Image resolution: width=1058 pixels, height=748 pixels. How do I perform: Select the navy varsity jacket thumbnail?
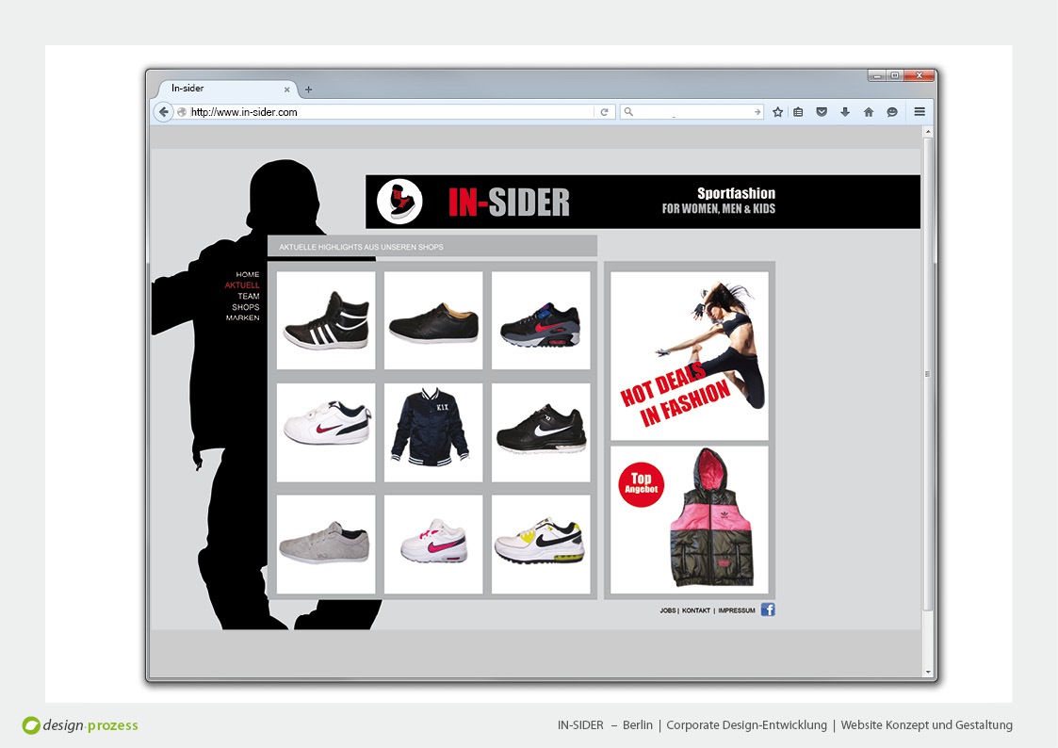433,431
